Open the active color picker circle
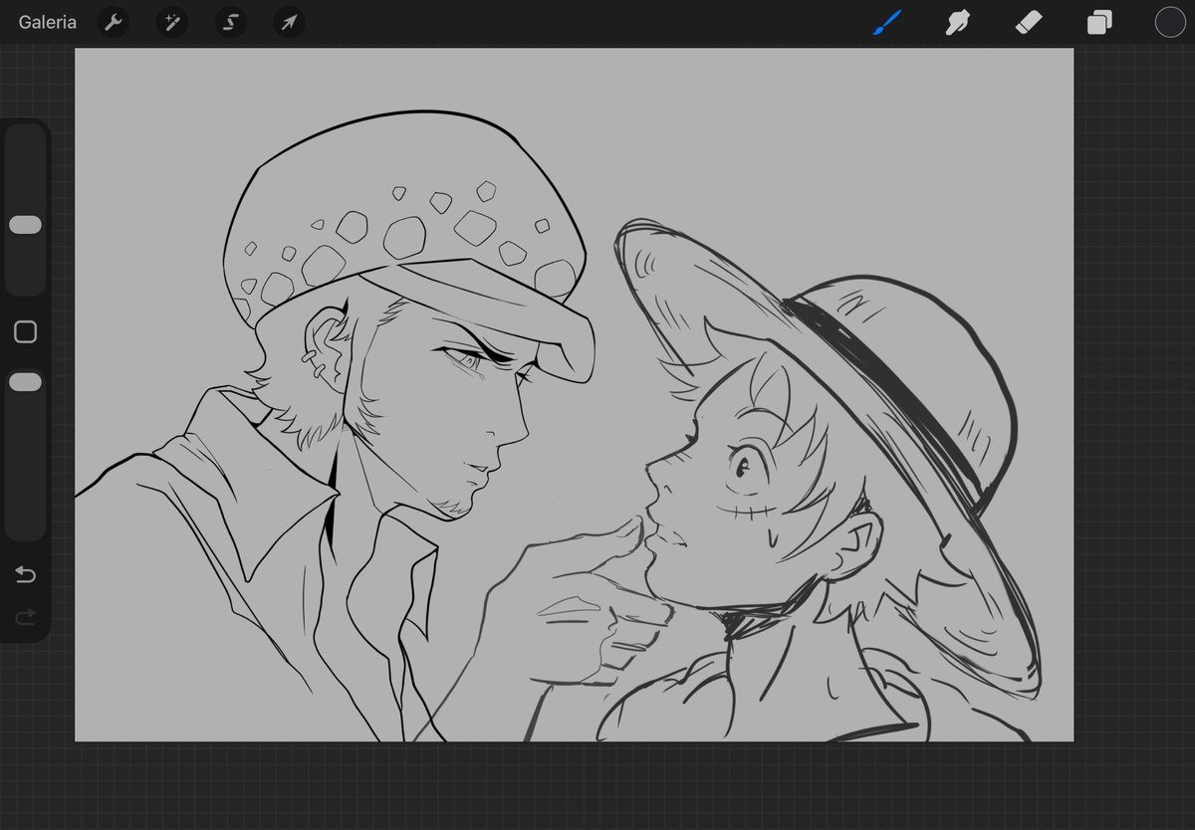The width and height of the screenshot is (1195, 830). click(x=1170, y=22)
